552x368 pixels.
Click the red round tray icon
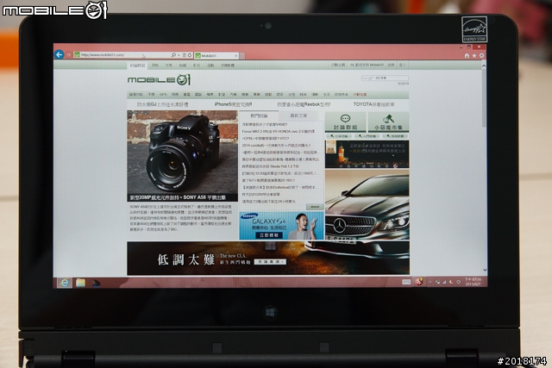pos(419,282)
